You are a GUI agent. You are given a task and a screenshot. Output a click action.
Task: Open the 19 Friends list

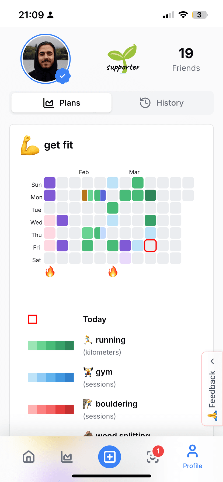click(x=186, y=59)
